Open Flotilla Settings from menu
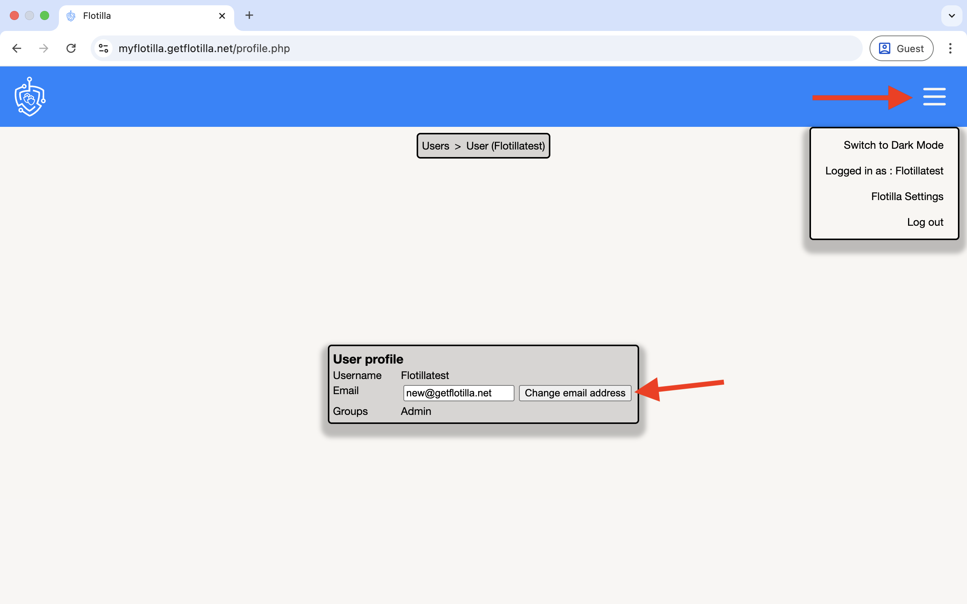The image size is (967, 604). [907, 197]
